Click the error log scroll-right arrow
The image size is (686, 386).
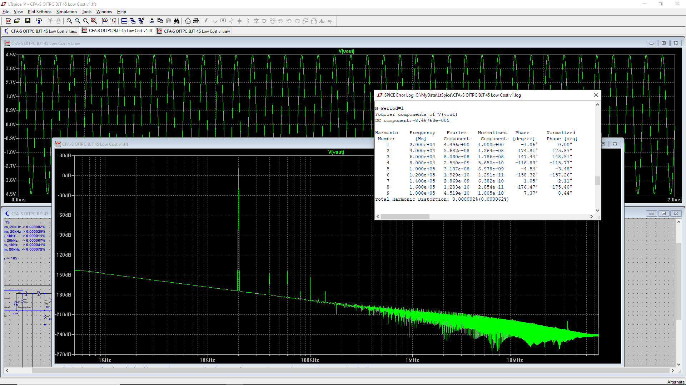pyautogui.click(x=592, y=216)
